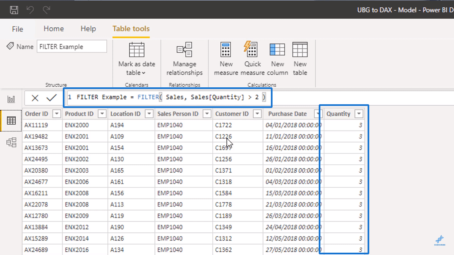Select the cell ENX2000
Image resolution: width=454 pixels, height=255 pixels.
(85, 125)
